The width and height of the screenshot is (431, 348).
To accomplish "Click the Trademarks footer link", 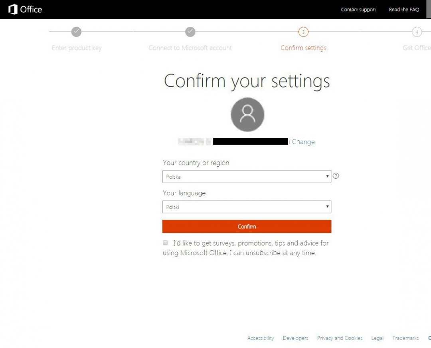I will pyautogui.click(x=405, y=338).
